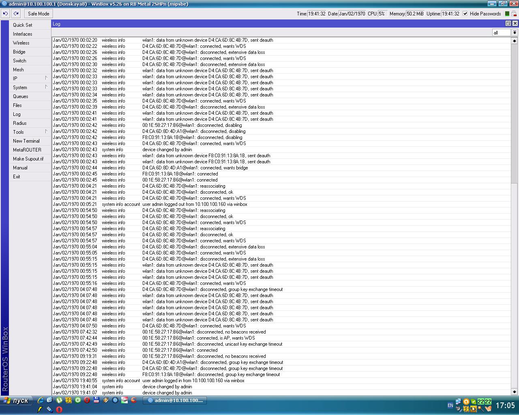Open Quick Set in the sidebar
This screenshot has height=415, width=519.
[30, 25]
